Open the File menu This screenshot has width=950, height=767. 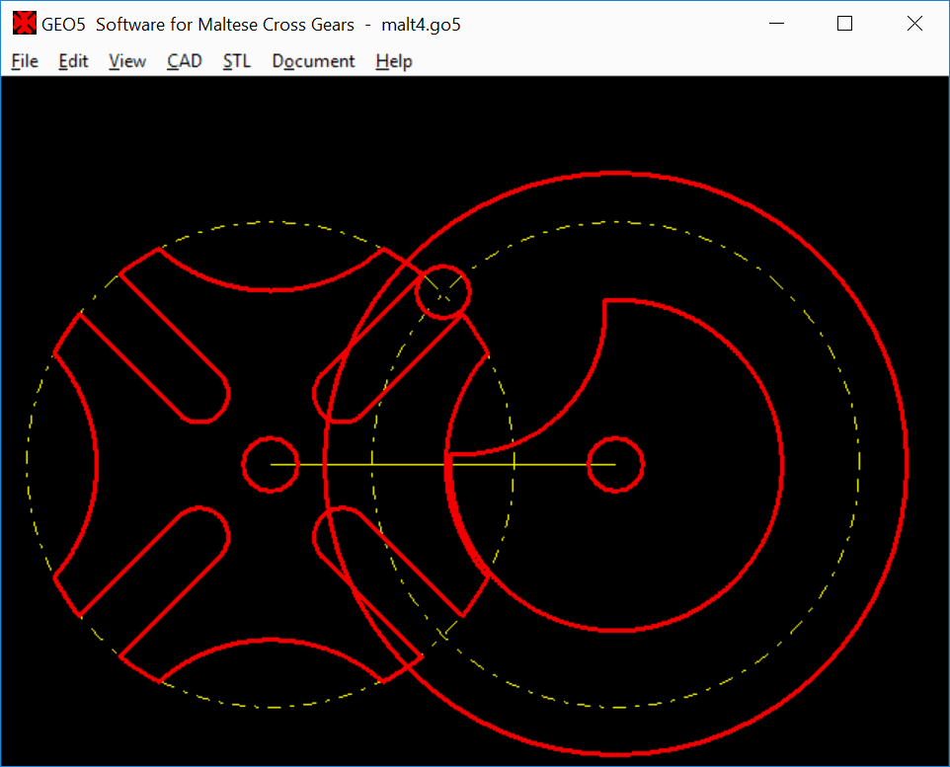tap(25, 61)
